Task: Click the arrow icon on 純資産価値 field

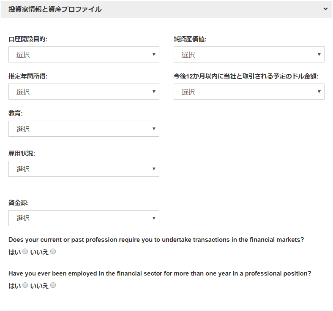Action: click(x=319, y=54)
